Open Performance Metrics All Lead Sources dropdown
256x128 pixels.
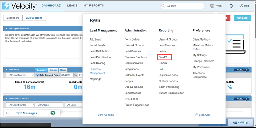point(20,105)
